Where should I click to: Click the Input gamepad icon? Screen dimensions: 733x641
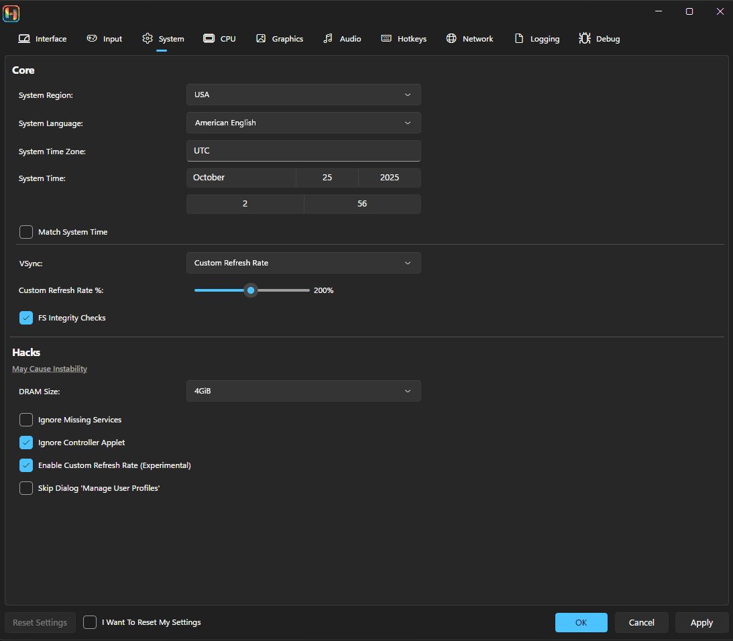[92, 39]
